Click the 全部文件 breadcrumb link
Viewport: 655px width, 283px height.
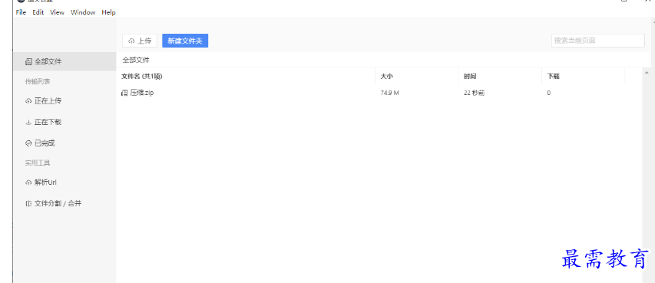coord(136,60)
